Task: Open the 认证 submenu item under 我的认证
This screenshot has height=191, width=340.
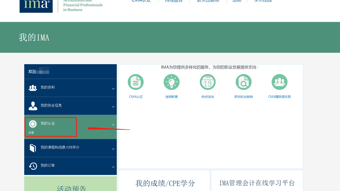Action: click(31, 133)
